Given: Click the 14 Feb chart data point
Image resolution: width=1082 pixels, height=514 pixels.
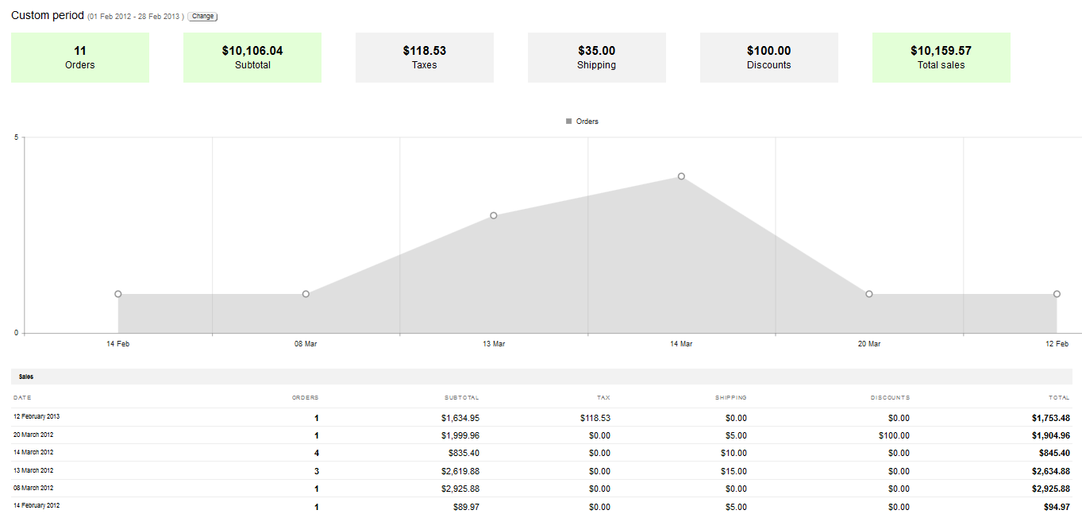Looking at the screenshot, I should pos(118,294).
